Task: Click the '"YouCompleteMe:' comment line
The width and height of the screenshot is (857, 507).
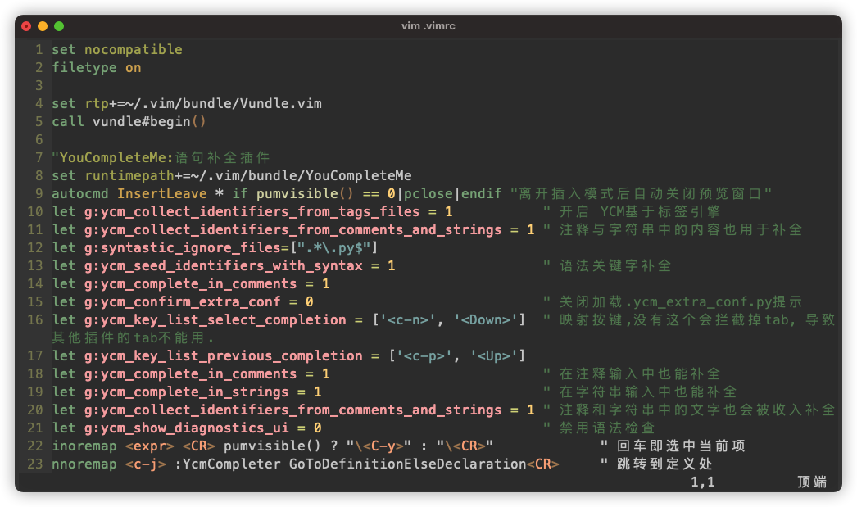Action: tap(161, 157)
